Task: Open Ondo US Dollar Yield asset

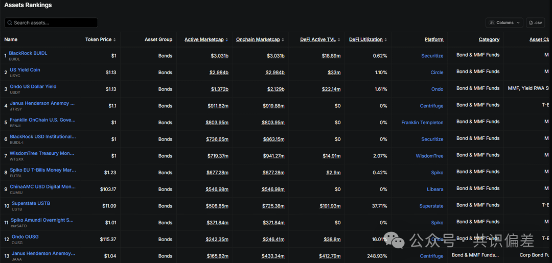Action: coord(33,86)
